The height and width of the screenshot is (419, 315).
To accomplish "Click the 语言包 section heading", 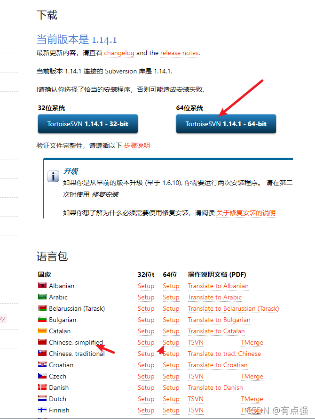I will point(52,256).
